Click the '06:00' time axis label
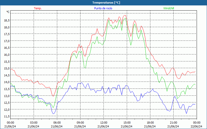The height and width of the screenshot is (129, 207). tap(57, 123)
